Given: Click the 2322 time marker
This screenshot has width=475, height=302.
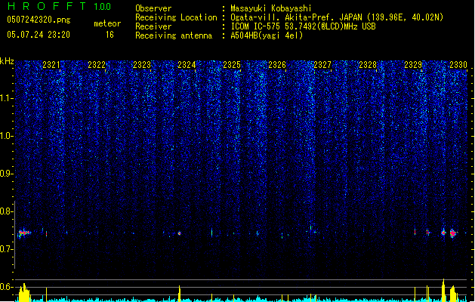Looking at the screenshot, I should [97, 65].
